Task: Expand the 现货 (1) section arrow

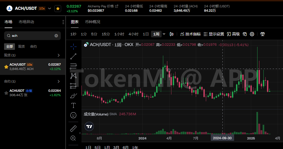Action: (59, 55)
